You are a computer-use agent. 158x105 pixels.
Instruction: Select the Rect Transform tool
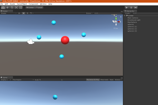(21, 8)
